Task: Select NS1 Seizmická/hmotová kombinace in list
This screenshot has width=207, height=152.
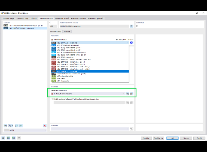Action: (x=25, y=25)
